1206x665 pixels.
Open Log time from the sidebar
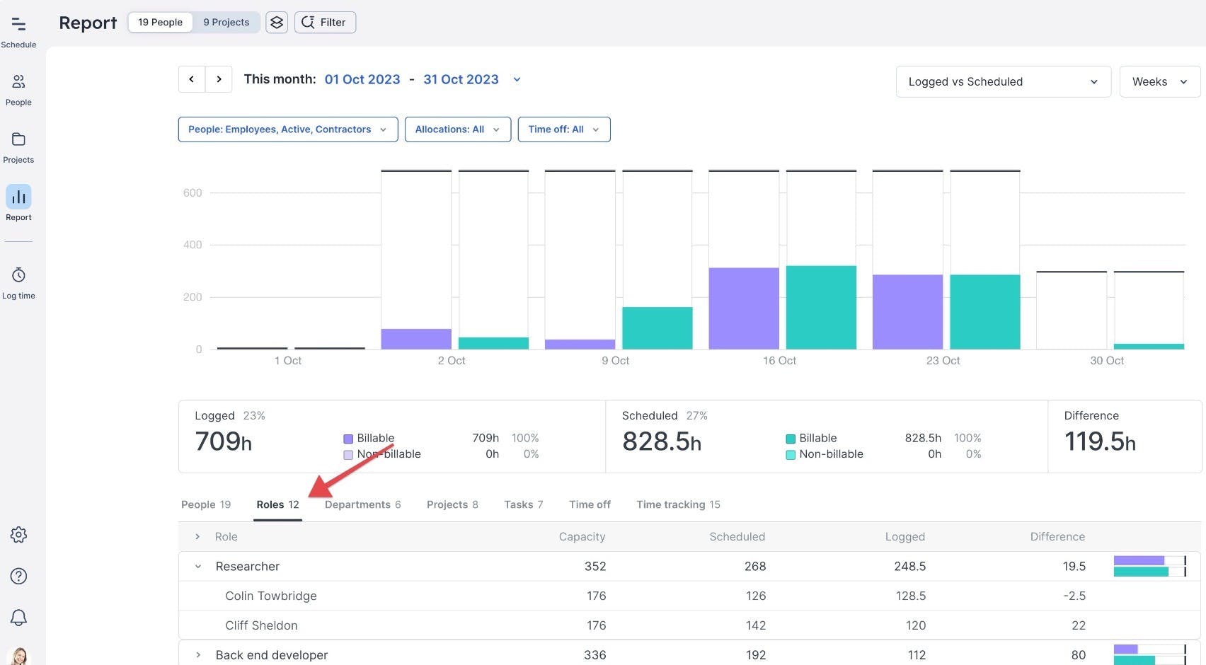tap(18, 280)
